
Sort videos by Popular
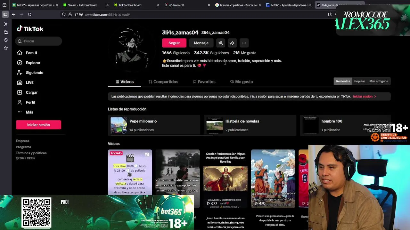pos(359,81)
